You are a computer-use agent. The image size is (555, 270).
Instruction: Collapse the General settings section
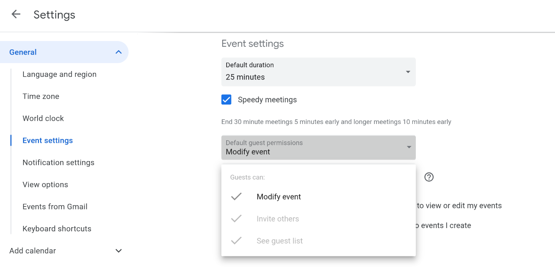[118, 52]
